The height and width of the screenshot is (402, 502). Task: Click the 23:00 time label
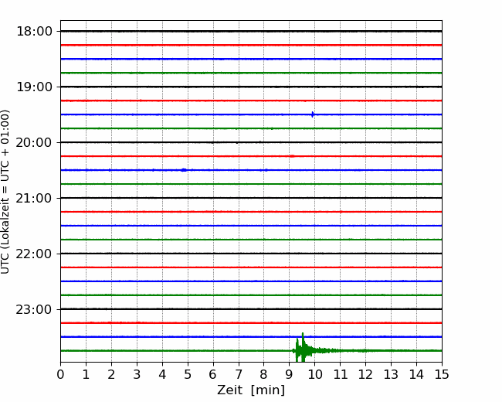34,309
